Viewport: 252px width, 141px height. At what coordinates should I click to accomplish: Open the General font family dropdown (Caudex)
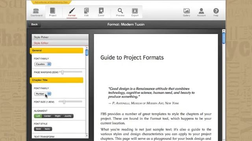[x=43, y=64]
